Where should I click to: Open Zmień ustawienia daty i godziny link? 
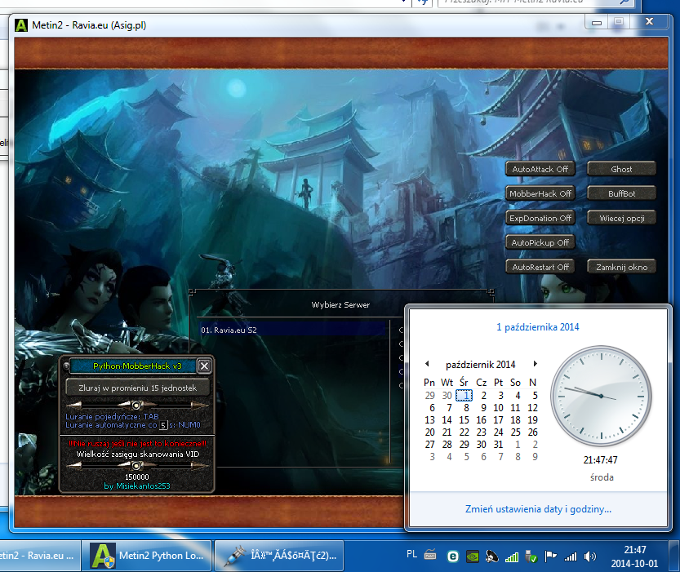(x=538, y=509)
